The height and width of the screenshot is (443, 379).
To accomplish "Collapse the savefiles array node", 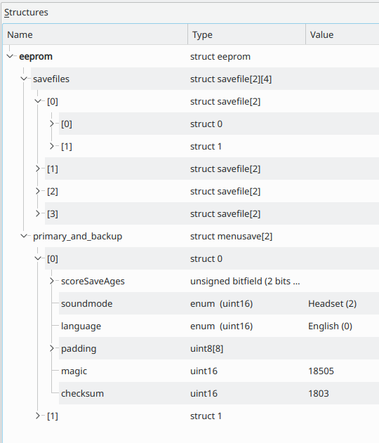I will click(x=24, y=79).
